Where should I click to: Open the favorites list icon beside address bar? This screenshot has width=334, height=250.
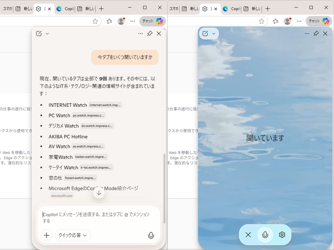click(x=109, y=21)
